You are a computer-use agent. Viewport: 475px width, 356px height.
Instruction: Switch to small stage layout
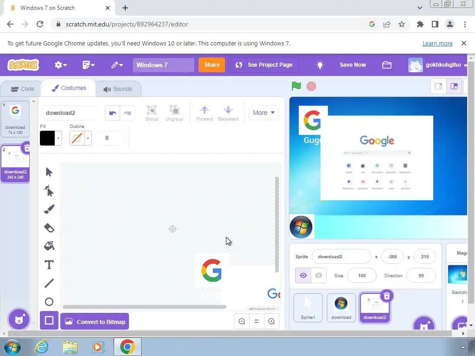[x=439, y=86]
